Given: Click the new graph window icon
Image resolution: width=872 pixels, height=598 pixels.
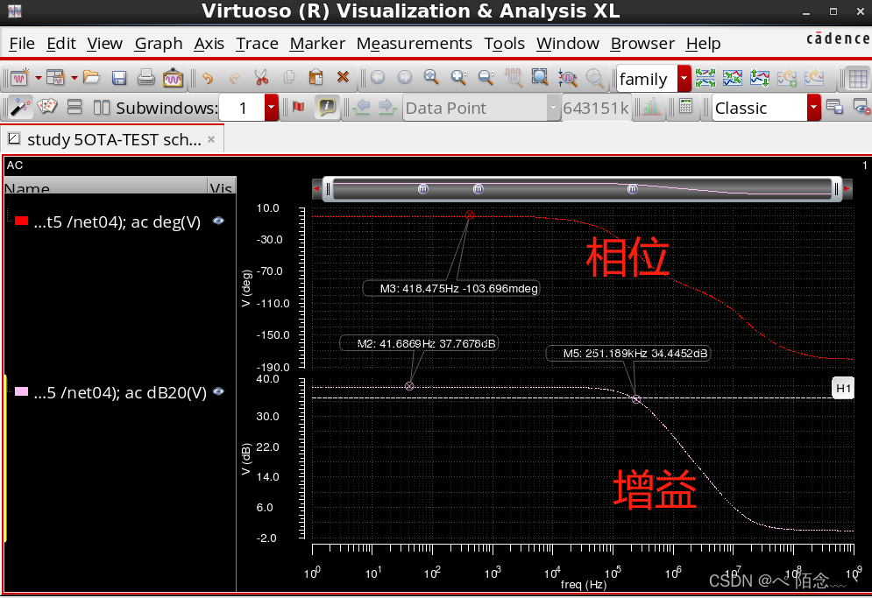Looking at the screenshot, I should [20, 78].
